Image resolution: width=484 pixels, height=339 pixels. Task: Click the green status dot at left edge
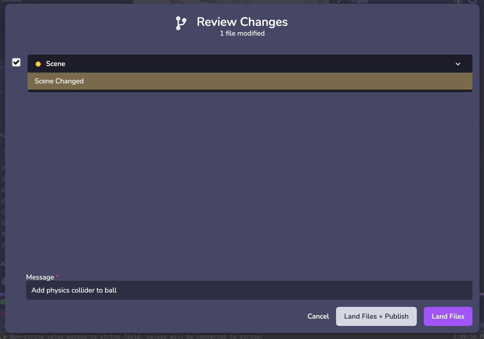pos(3,302)
